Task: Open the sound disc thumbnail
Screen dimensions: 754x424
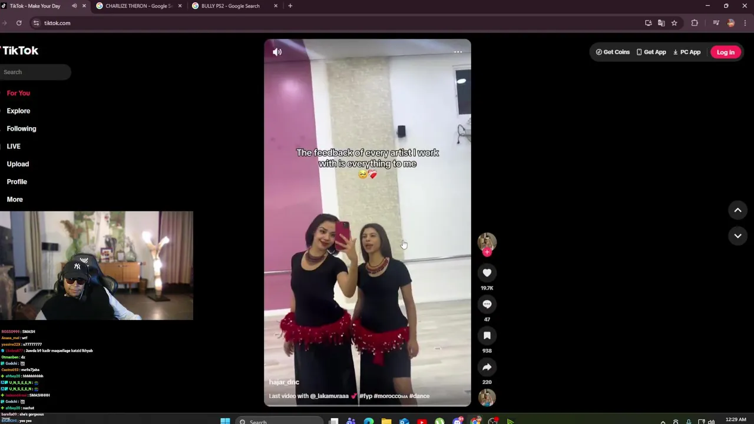Action: coord(487,397)
